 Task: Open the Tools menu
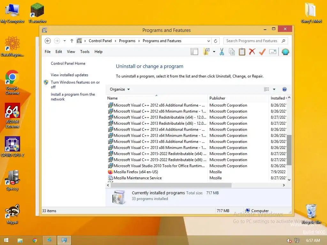pyautogui.click(x=85, y=52)
